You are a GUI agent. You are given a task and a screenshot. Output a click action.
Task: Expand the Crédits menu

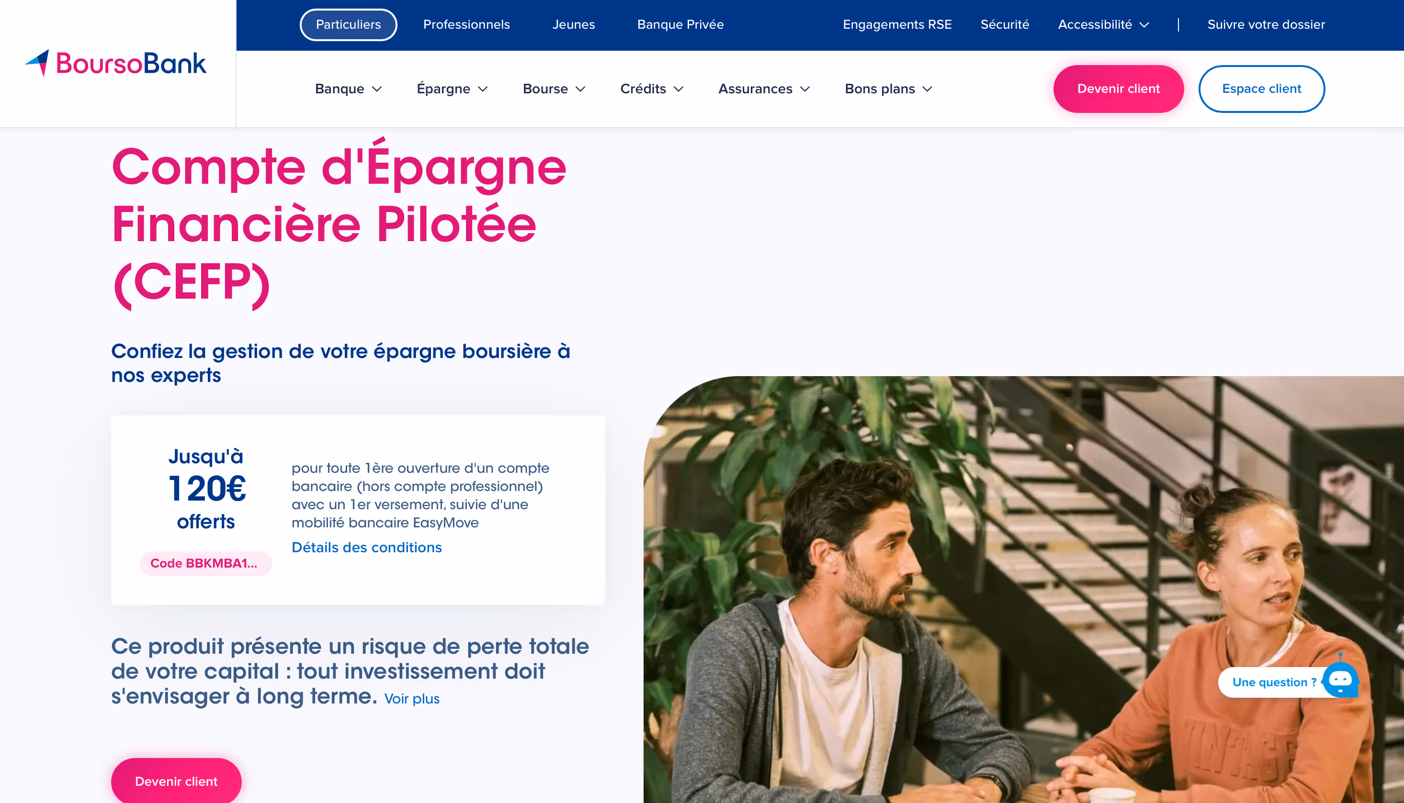click(652, 89)
